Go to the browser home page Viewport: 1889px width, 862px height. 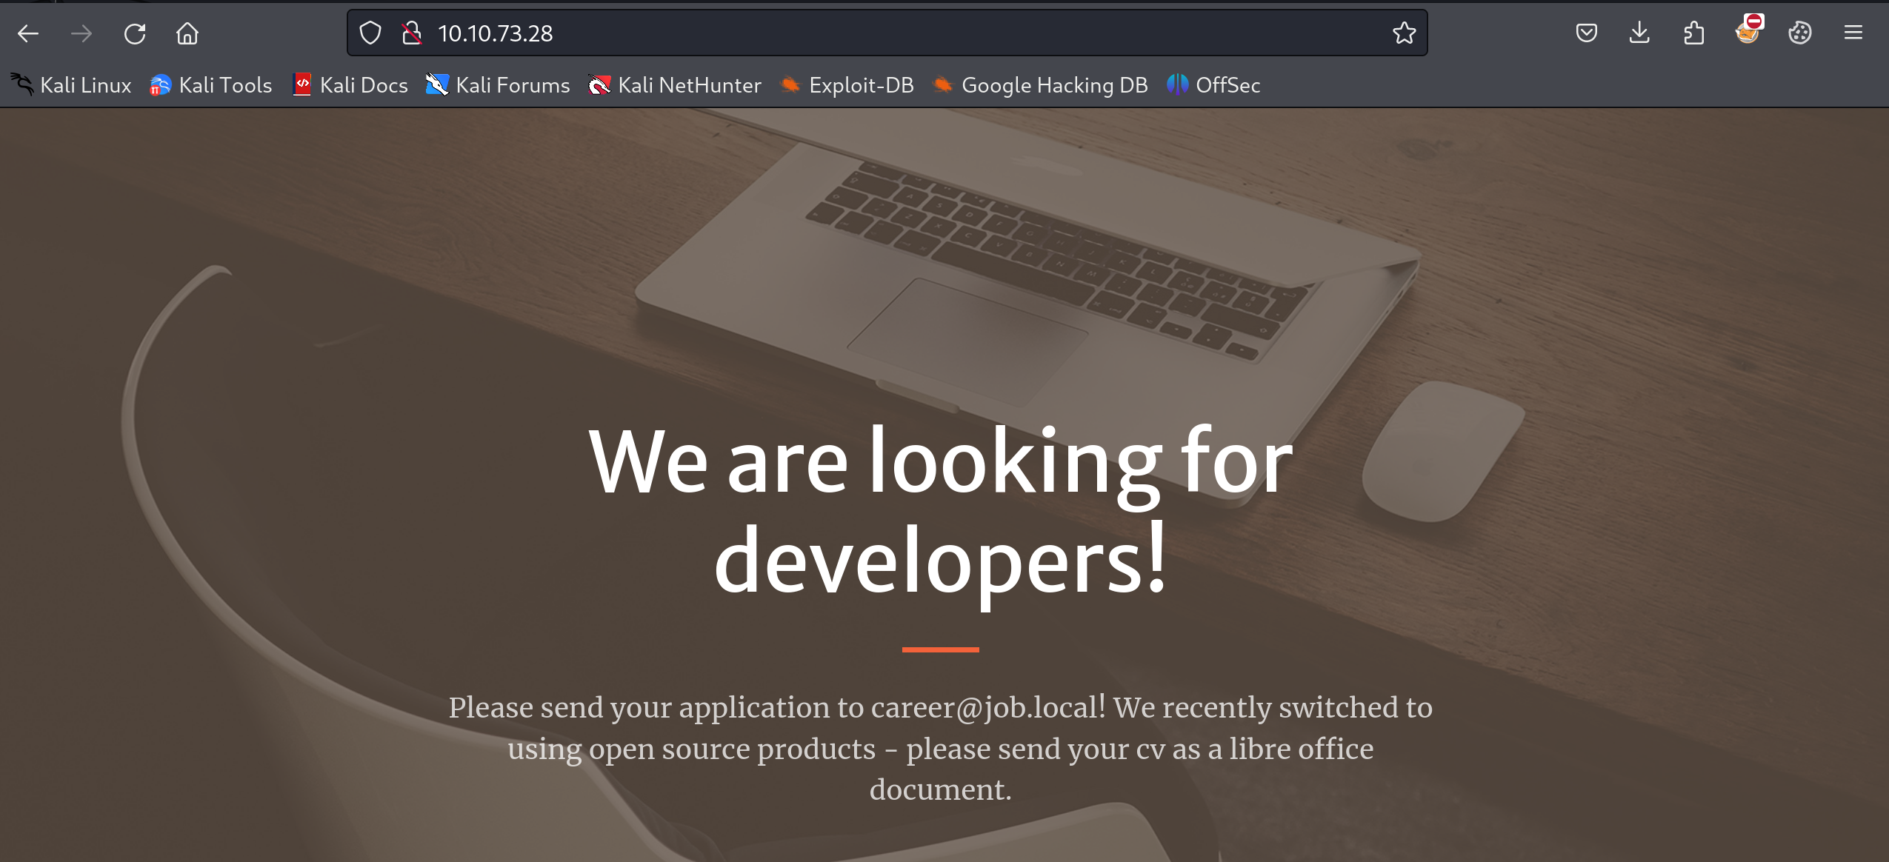coord(187,33)
